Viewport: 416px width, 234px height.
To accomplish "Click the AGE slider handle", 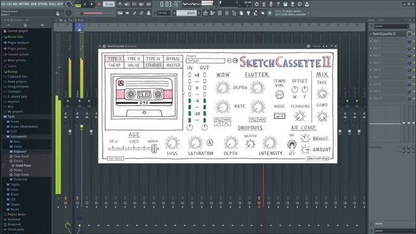I will pos(154,149).
